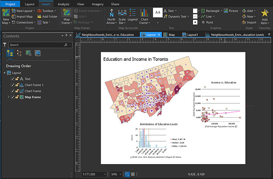The height and width of the screenshot is (179, 273).
Task: Switch to List By Drawing Order view
Action: [x=10, y=53]
